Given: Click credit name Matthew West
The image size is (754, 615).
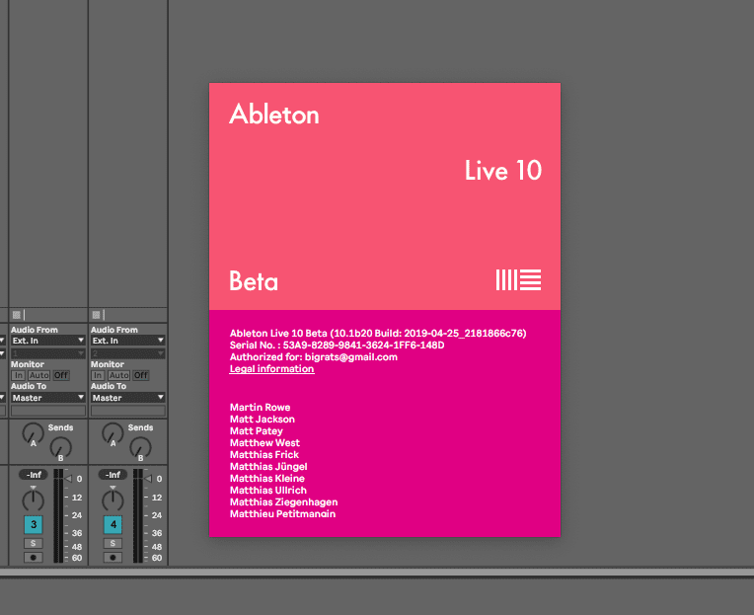Looking at the screenshot, I should click(x=264, y=443).
